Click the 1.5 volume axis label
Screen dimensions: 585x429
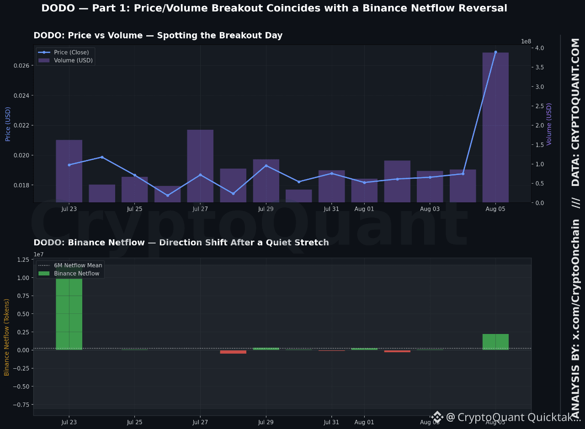click(539, 144)
